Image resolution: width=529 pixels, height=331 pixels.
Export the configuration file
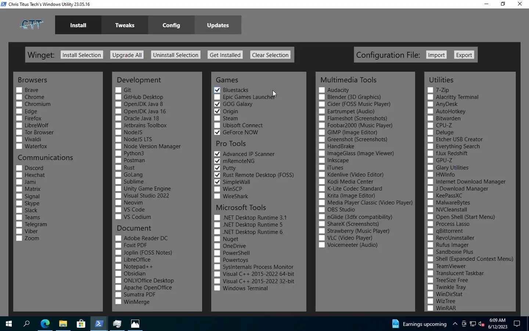pos(464,55)
